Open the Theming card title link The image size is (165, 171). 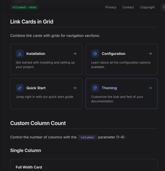109,88
